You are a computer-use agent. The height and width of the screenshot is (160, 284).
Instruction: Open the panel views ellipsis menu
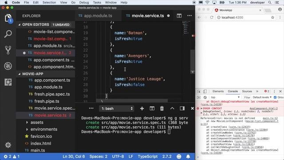91,108
